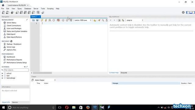This screenshot has width=195, height=110.
Task: Open find panel magnifier in editor toolbar
Action: (x=103, y=20)
